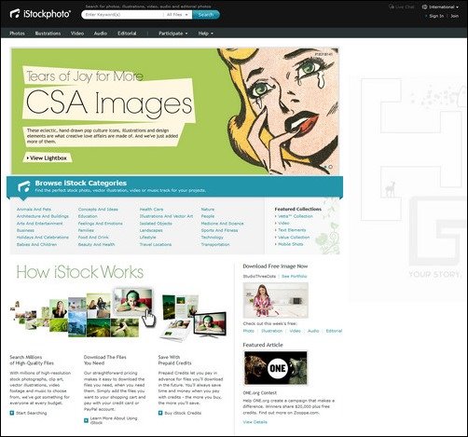Open the Isolated Objects category
Viewport: 468px width, 437px height.
(156, 224)
